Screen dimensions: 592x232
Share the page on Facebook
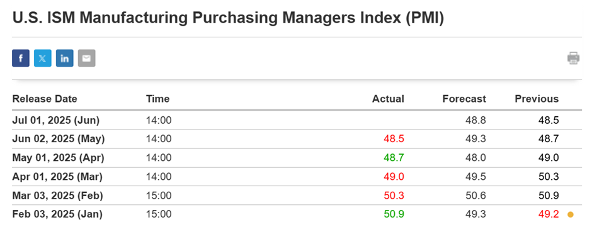[x=21, y=58]
